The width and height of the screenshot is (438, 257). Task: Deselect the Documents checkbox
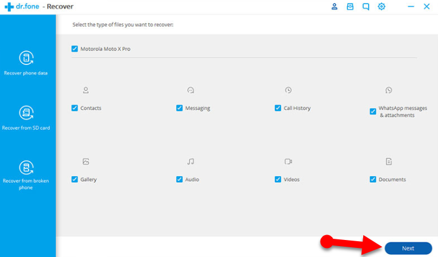(x=373, y=180)
